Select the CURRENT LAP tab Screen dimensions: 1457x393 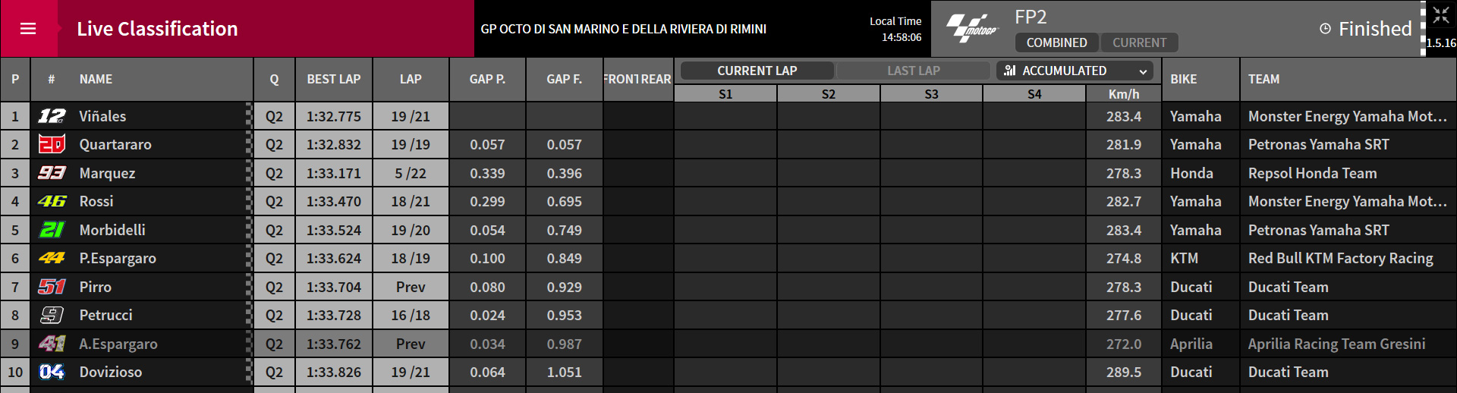[757, 71]
